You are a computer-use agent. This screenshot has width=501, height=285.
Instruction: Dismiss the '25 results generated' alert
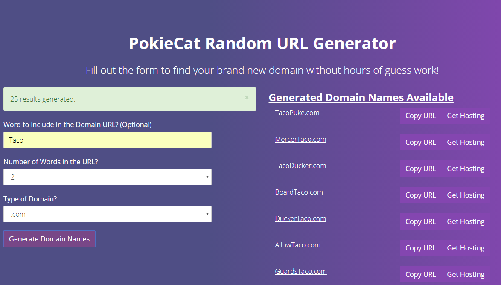click(x=247, y=98)
